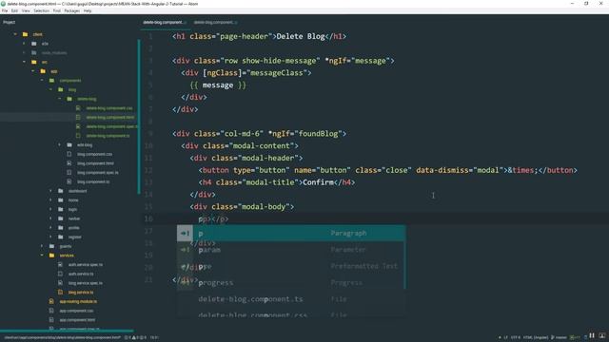The width and height of the screenshot is (609, 342).
Task: Choose the 'pre' Preformatted Text suggestion
Action: coord(291,266)
